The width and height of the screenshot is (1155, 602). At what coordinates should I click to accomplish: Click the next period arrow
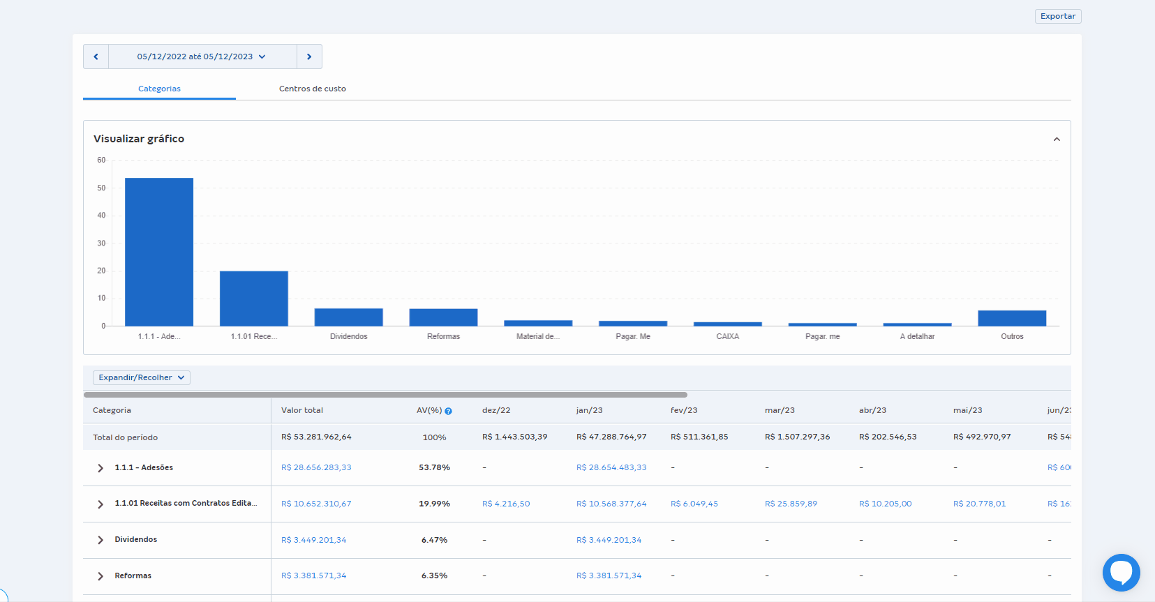(309, 57)
